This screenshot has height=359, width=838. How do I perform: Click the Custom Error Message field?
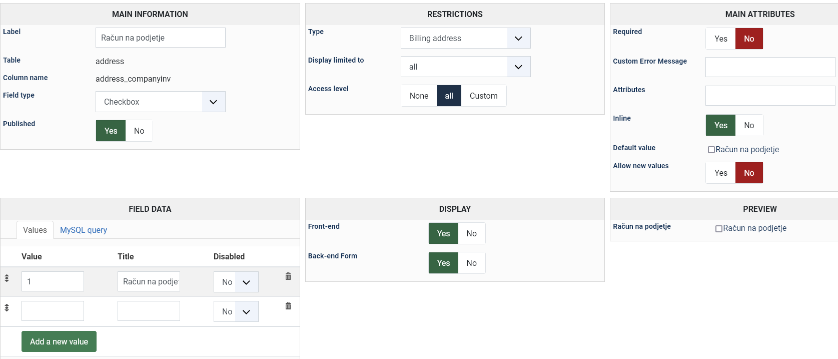pyautogui.click(x=770, y=67)
